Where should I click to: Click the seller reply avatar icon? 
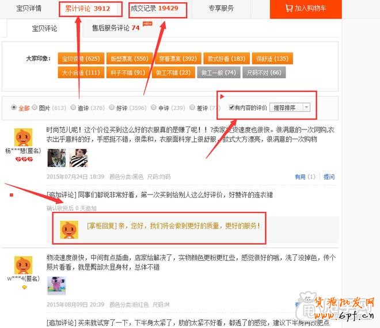click(x=70, y=230)
